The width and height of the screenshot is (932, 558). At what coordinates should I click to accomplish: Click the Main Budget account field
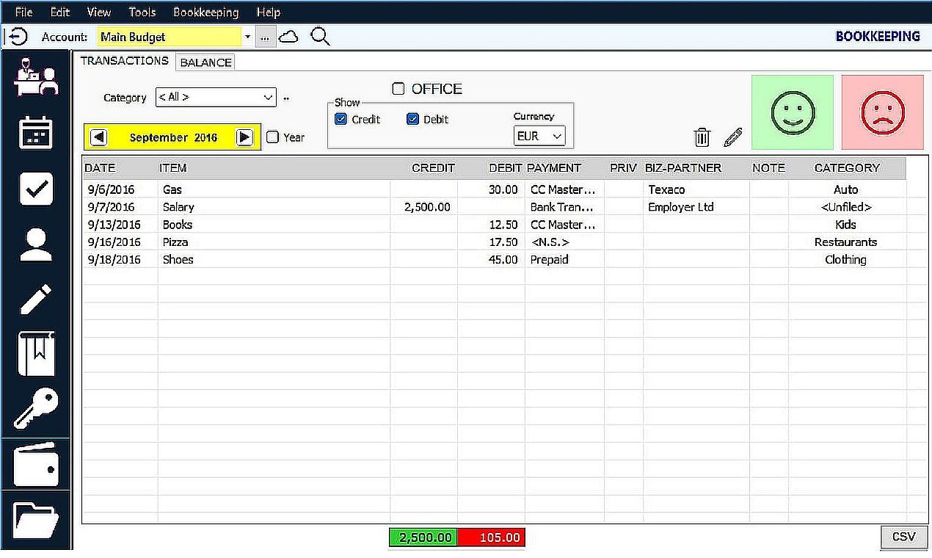click(170, 37)
